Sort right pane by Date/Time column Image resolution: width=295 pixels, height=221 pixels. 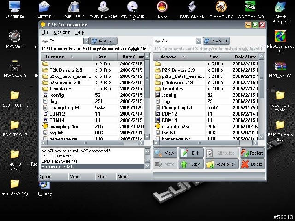244,57
